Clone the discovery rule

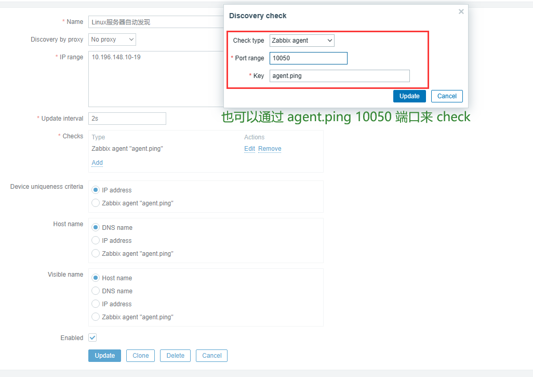point(140,356)
